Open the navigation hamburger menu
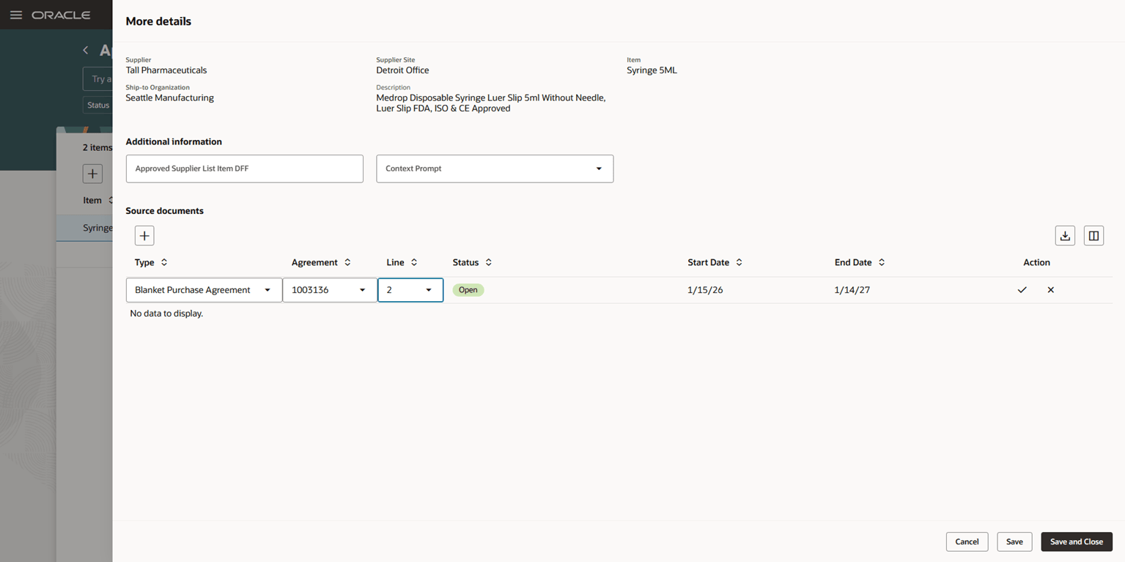 (x=15, y=14)
